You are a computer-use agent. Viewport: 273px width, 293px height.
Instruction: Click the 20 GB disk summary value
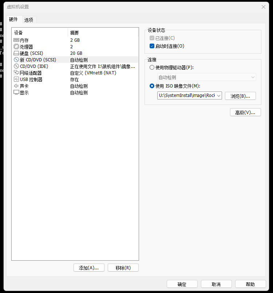(76, 53)
